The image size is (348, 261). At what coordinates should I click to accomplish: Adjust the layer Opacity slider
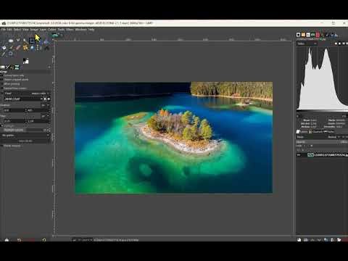322,142
